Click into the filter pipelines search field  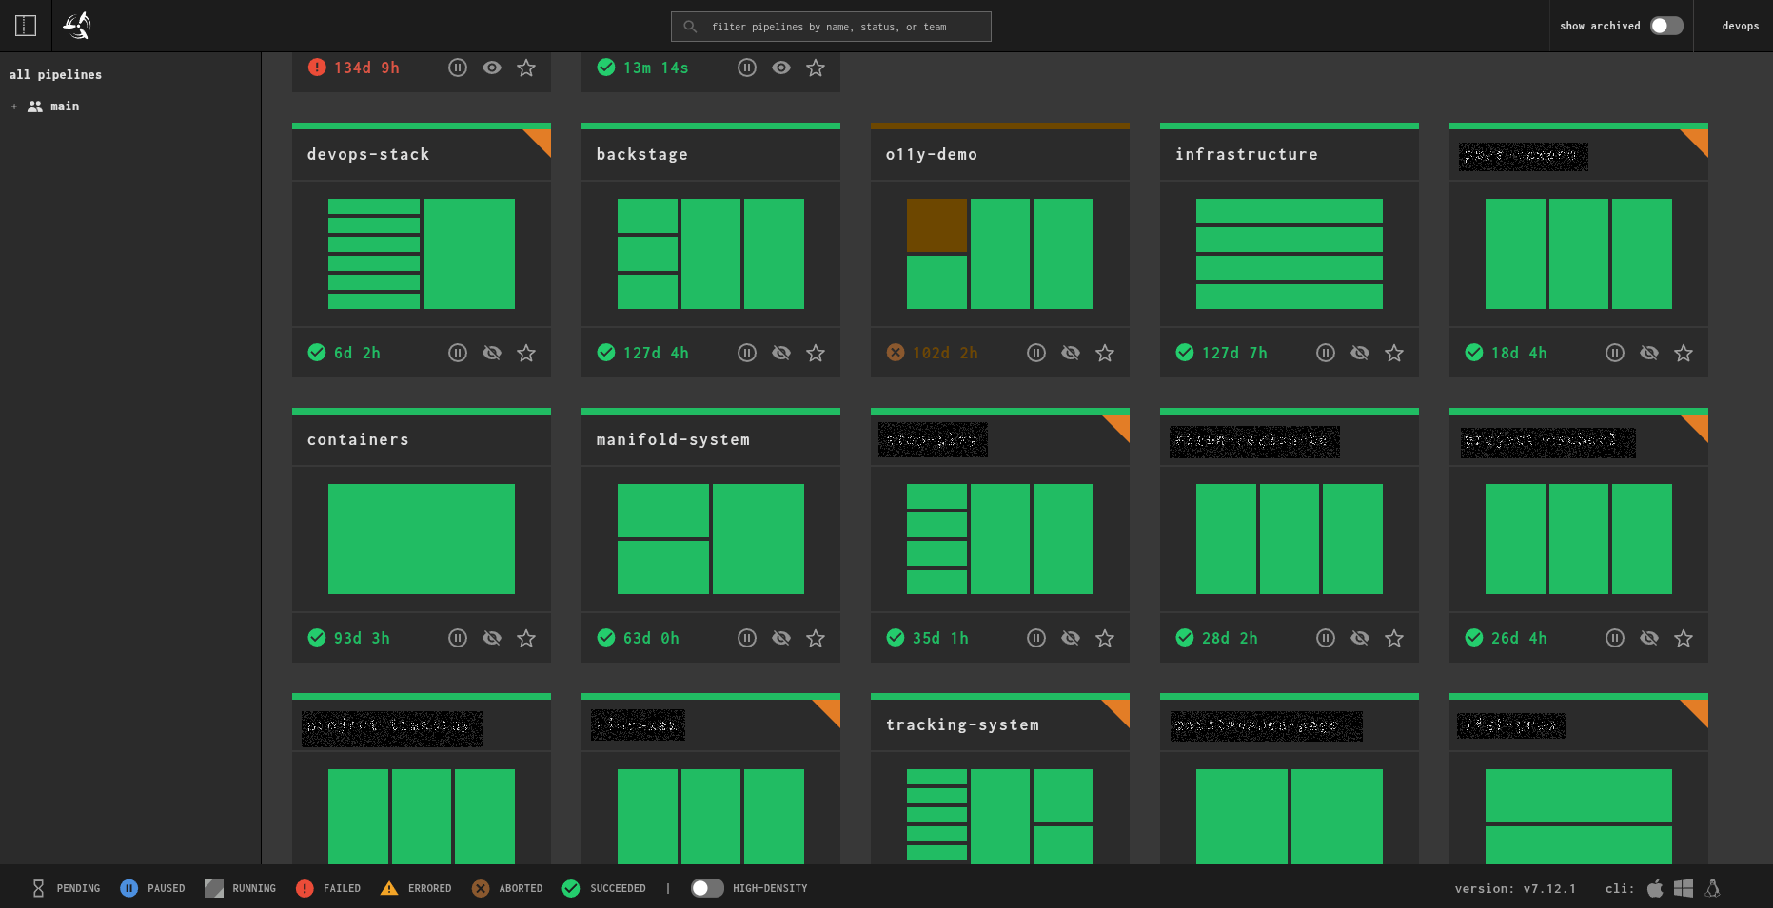pyautogui.click(x=831, y=27)
